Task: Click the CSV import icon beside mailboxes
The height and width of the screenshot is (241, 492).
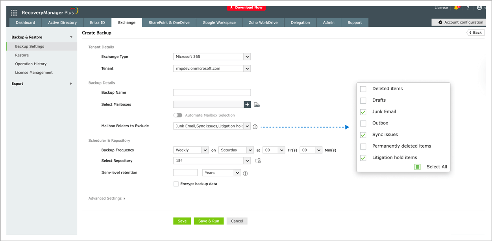Action: coord(257,104)
